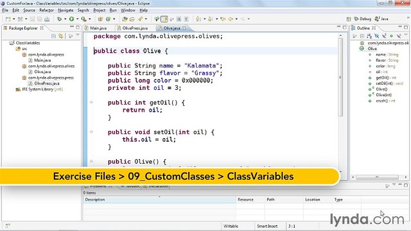Run the program with green Run icon
The width and height of the screenshot is (411, 231).
[71, 19]
